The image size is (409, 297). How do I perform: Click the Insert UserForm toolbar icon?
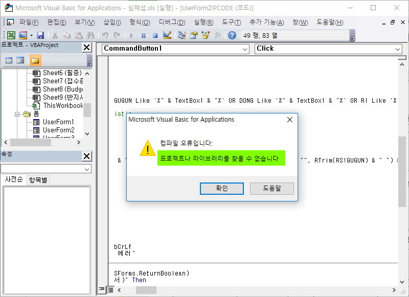click(23, 35)
